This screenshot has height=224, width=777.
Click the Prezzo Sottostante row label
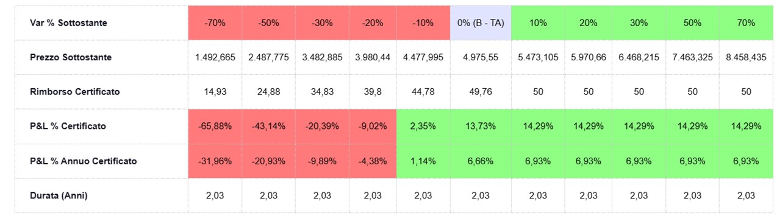(x=71, y=57)
